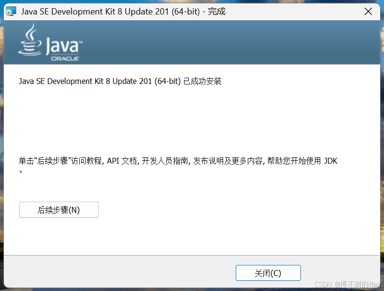
Task: Select the text "已成功安装" message line
Action: tap(120, 81)
